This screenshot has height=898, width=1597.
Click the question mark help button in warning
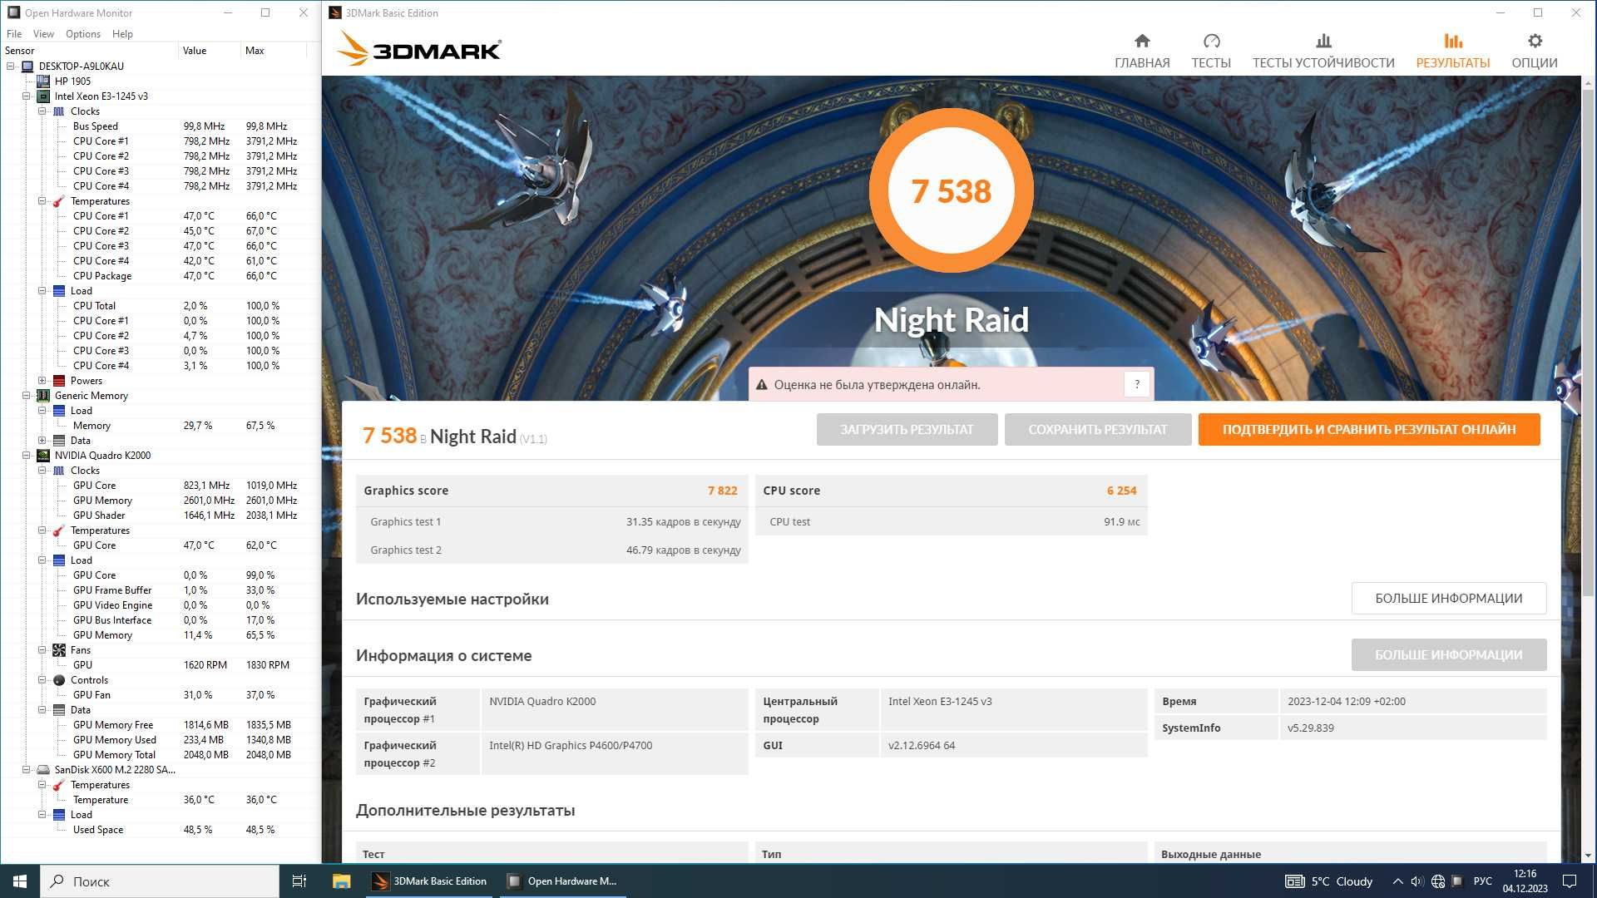pos(1136,384)
